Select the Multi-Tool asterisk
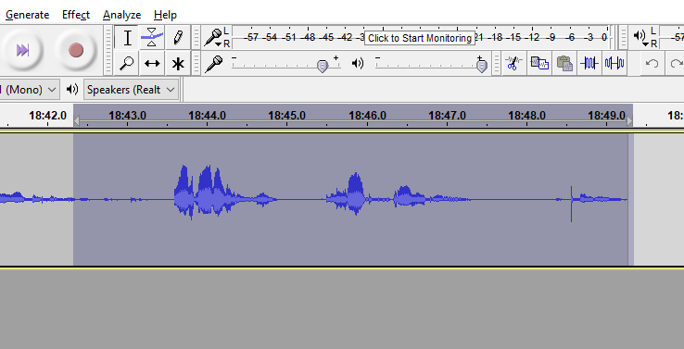Screen dimensions: 684x349 pos(177,64)
